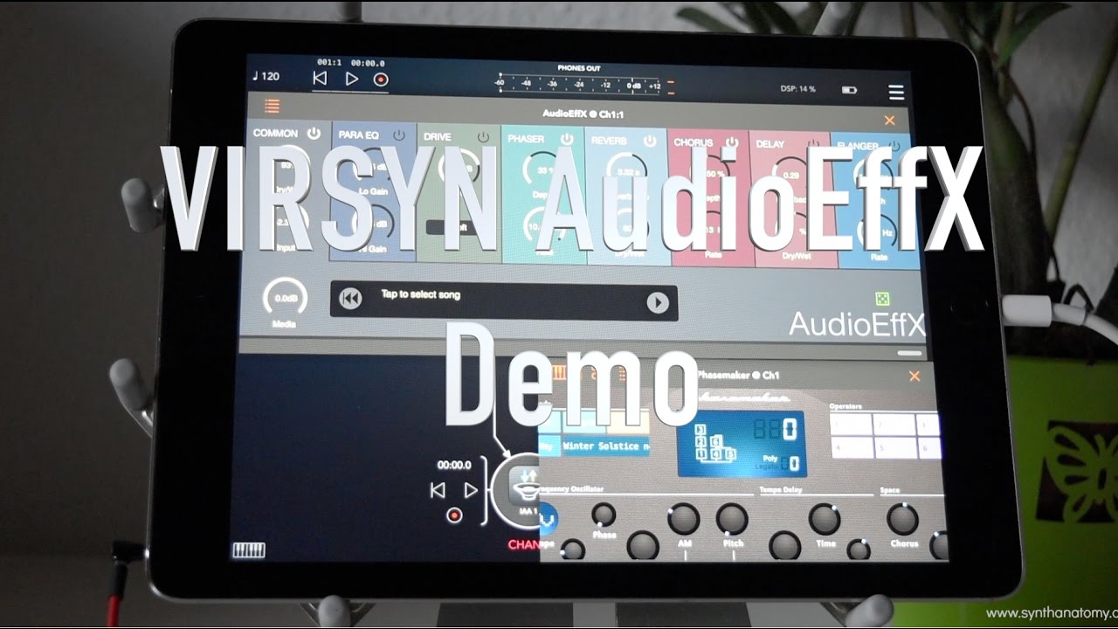Tap the battery status icon

point(850,90)
